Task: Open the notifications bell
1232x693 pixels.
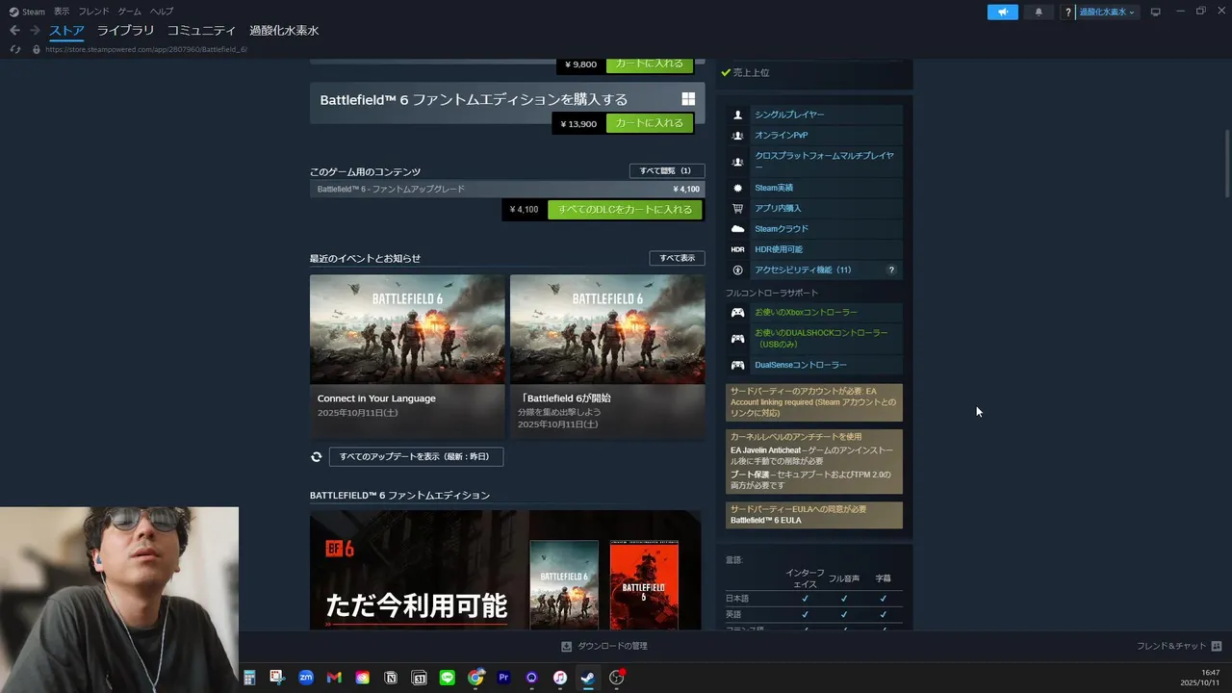Action: 1039,12
